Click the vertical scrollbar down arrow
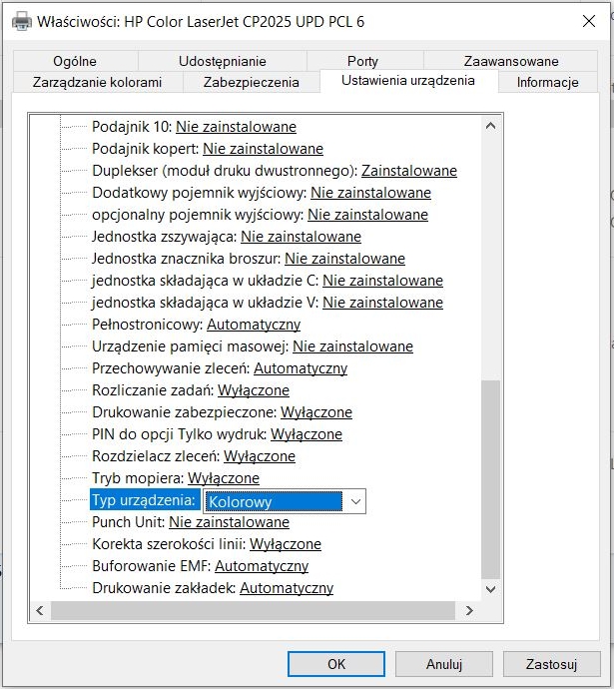Image resolution: width=614 pixels, height=689 pixels. (491, 589)
